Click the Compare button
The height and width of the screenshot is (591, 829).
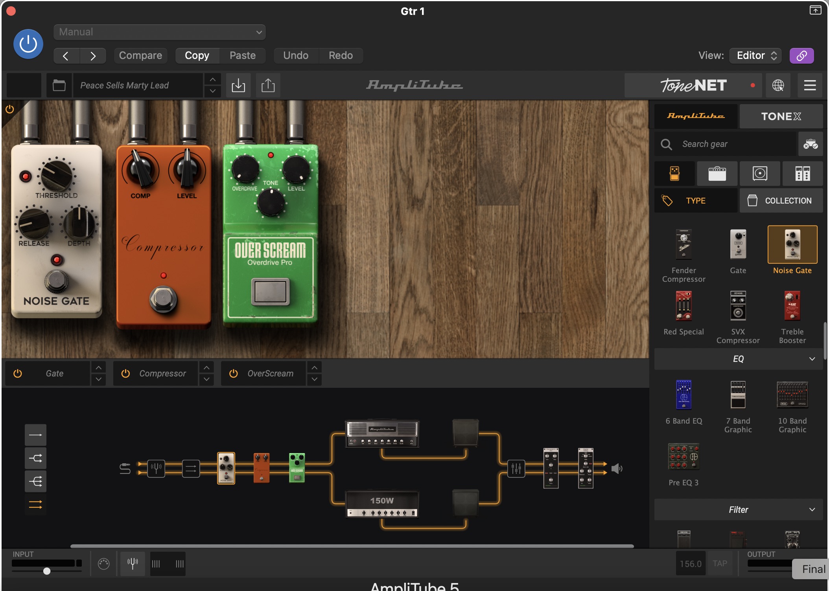(140, 55)
